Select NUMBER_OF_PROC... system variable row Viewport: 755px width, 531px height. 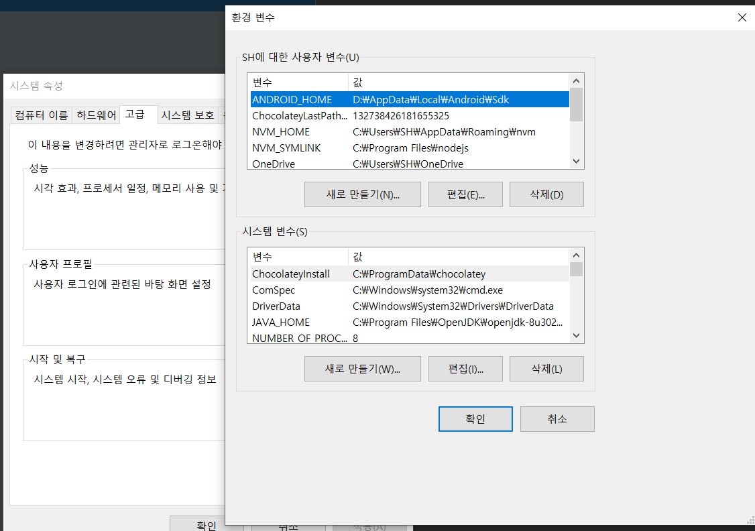(x=409, y=337)
